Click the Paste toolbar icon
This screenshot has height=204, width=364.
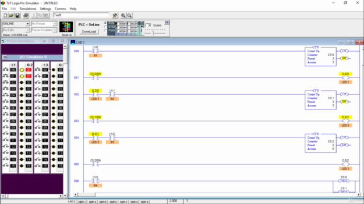point(46,15)
